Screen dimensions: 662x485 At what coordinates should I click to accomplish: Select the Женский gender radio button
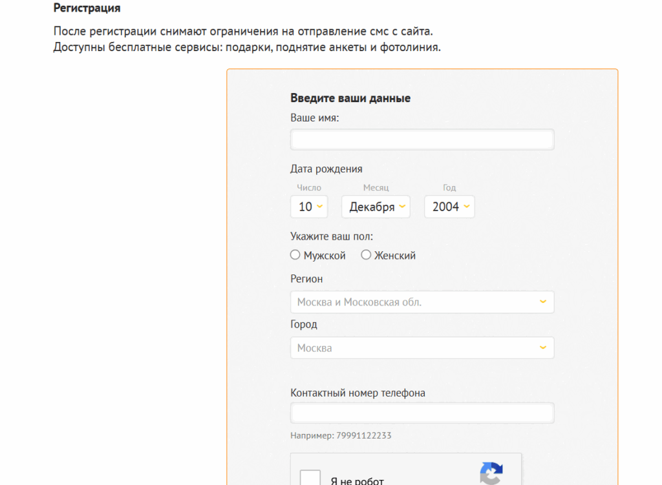coord(366,255)
